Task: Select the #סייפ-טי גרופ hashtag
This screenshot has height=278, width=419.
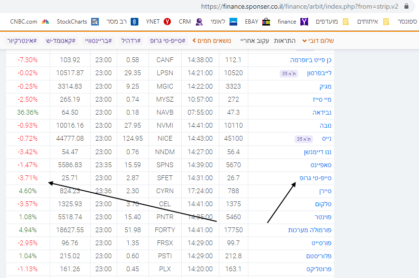Action: [167, 40]
